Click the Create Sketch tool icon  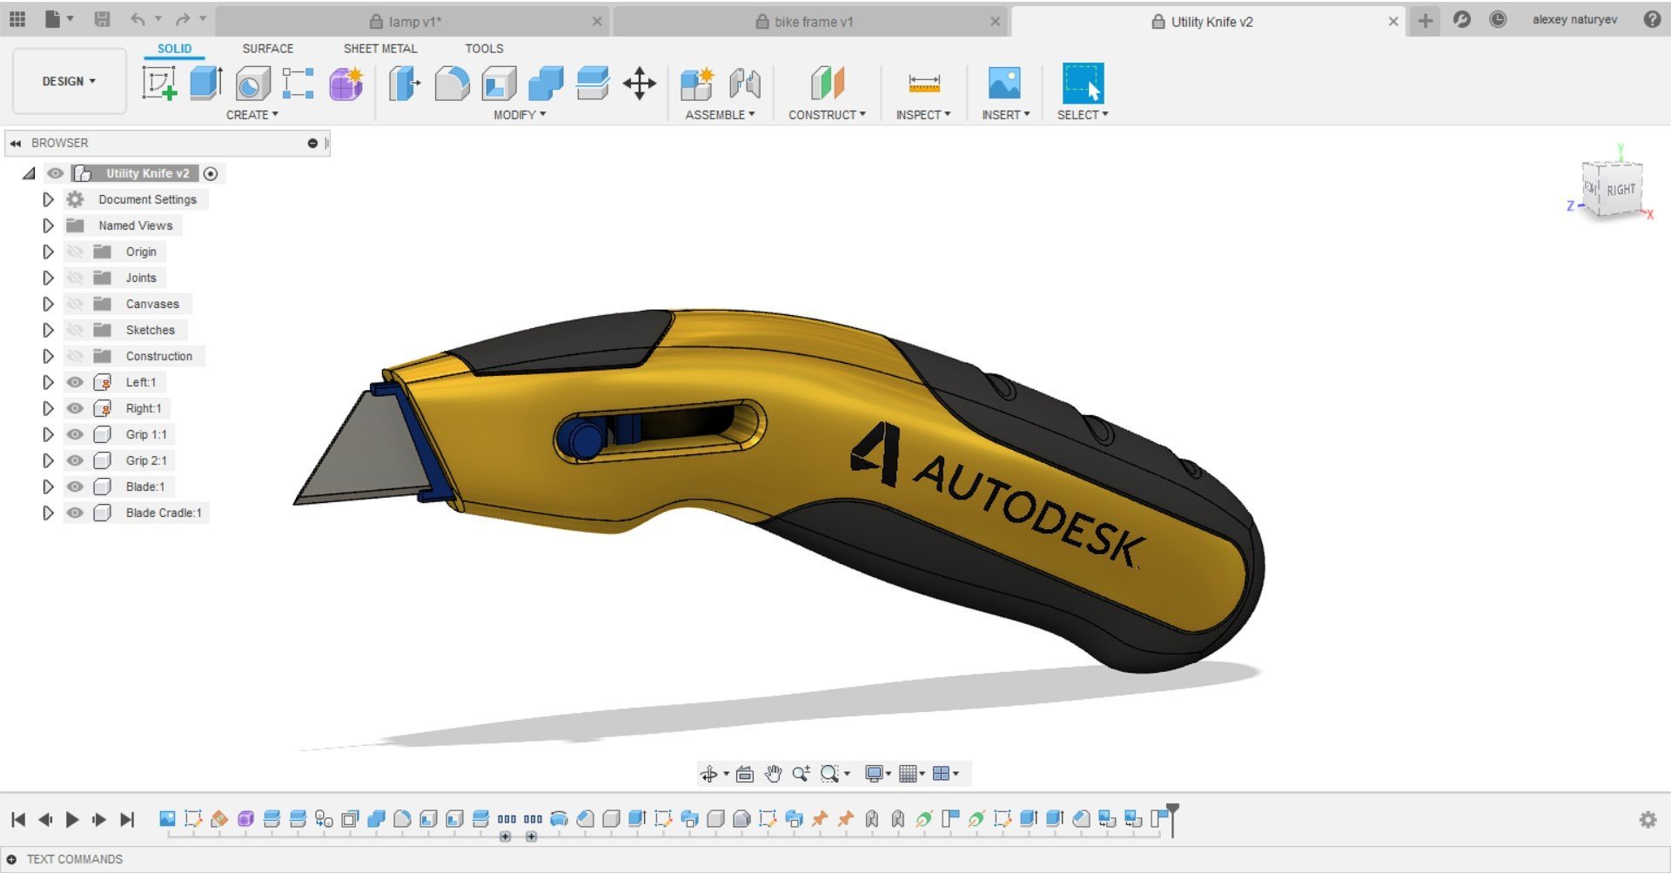[159, 84]
